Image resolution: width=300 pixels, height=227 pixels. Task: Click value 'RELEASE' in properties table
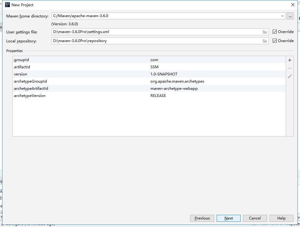click(x=158, y=95)
